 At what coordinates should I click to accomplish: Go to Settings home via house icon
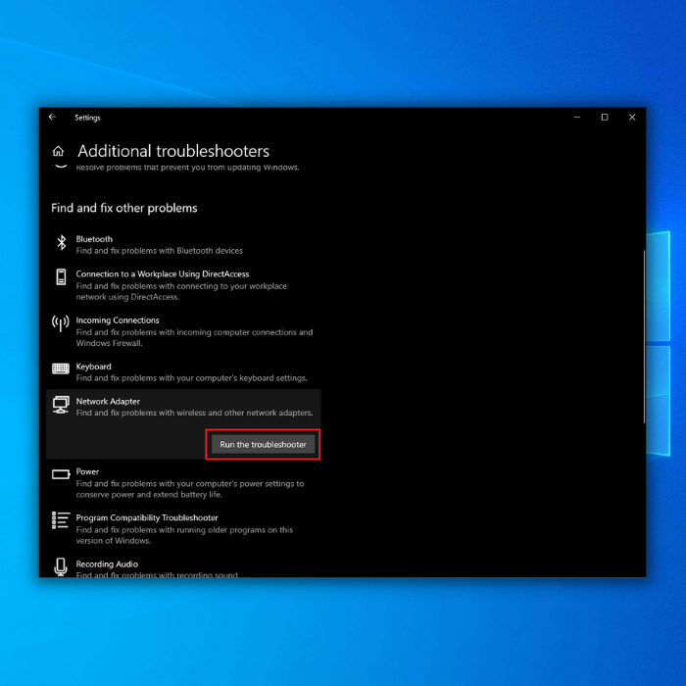(x=58, y=151)
